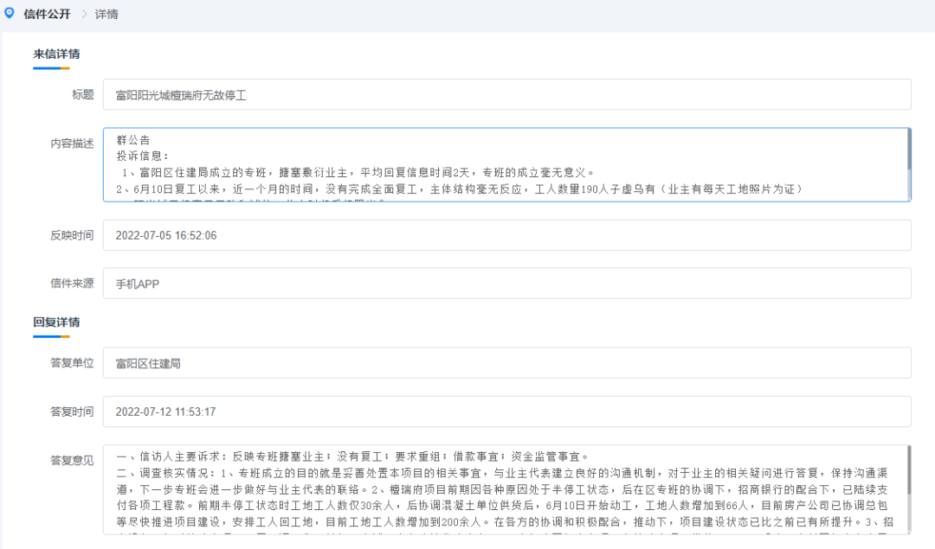Click the 内容描述 field label
The height and width of the screenshot is (549, 935).
(72, 144)
